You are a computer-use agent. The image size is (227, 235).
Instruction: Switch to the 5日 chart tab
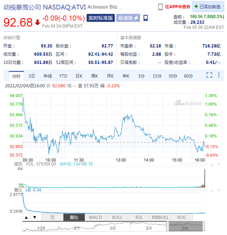tap(32, 76)
